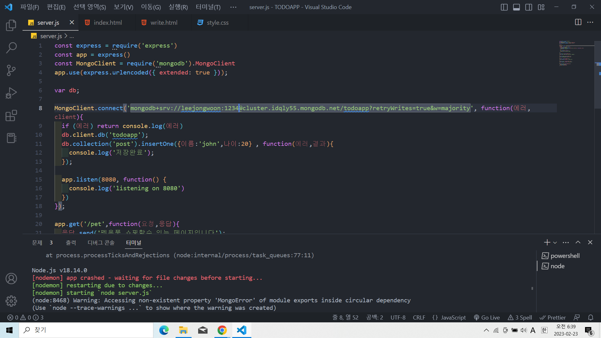Open the Search view in activity bar
This screenshot has height=338, width=601.
(x=11, y=48)
